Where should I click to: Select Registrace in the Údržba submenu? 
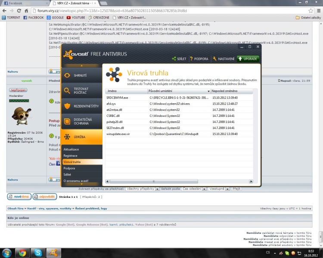(71, 155)
